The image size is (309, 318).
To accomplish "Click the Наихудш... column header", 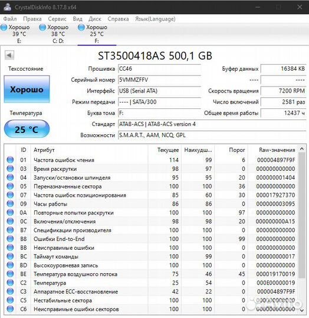I will (198, 150).
